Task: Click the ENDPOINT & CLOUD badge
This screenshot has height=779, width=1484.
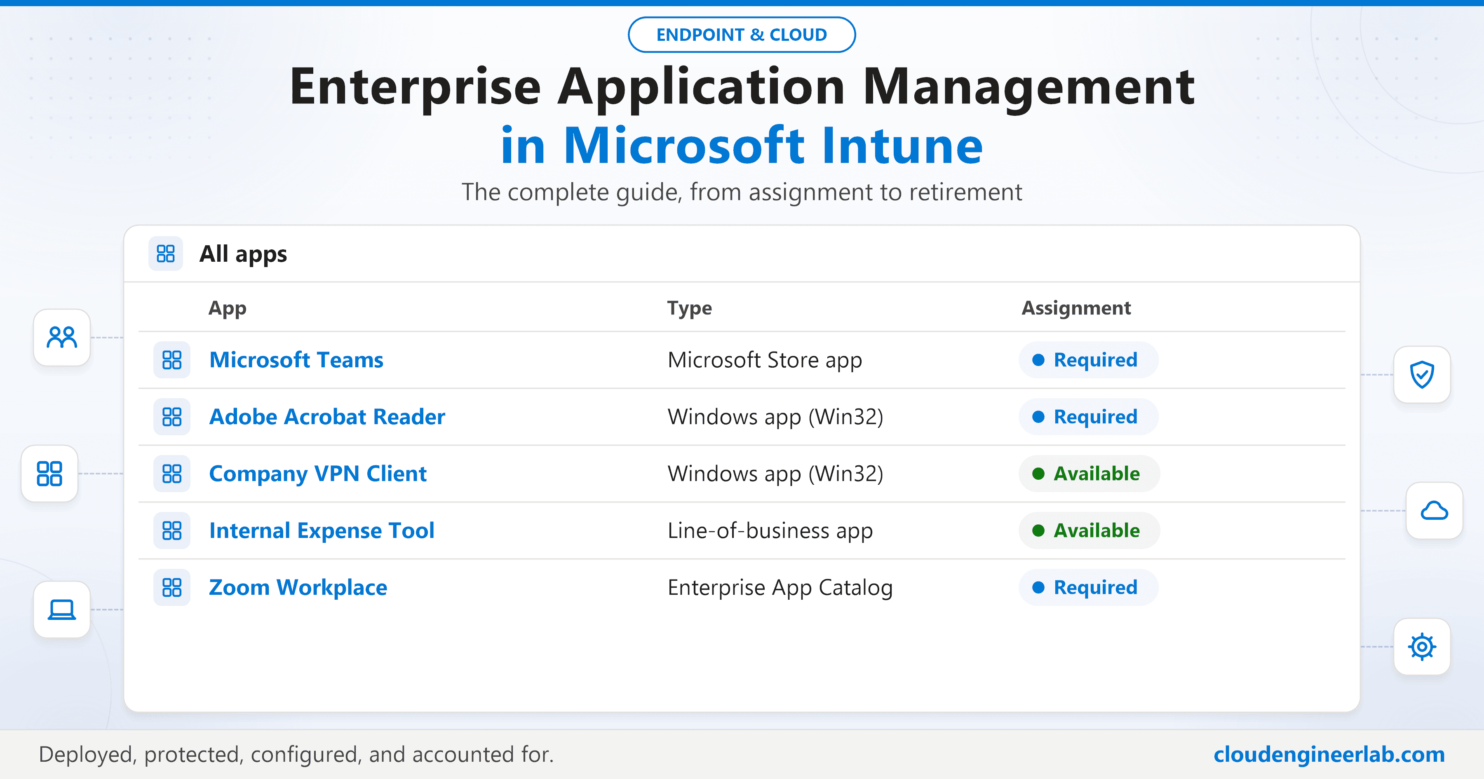Action: point(742,35)
